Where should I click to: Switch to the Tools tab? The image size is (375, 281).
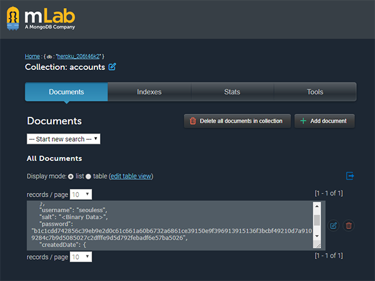click(315, 92)
